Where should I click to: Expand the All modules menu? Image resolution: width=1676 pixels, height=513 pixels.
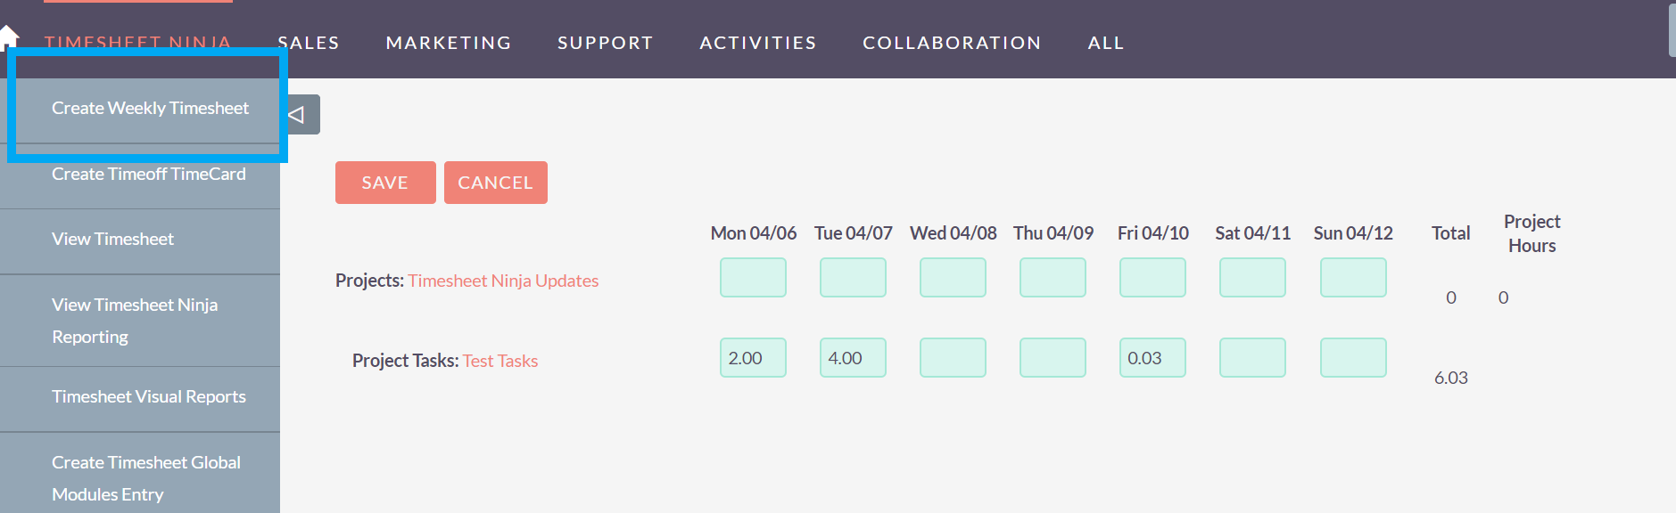coord(1106,43)
